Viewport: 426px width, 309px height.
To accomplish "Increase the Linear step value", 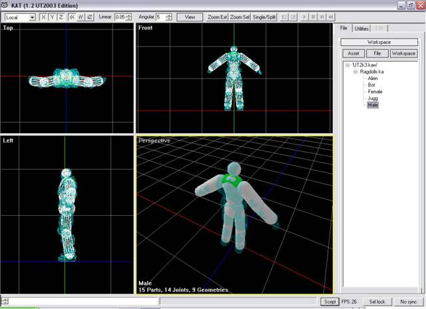I will pos(128,15).
